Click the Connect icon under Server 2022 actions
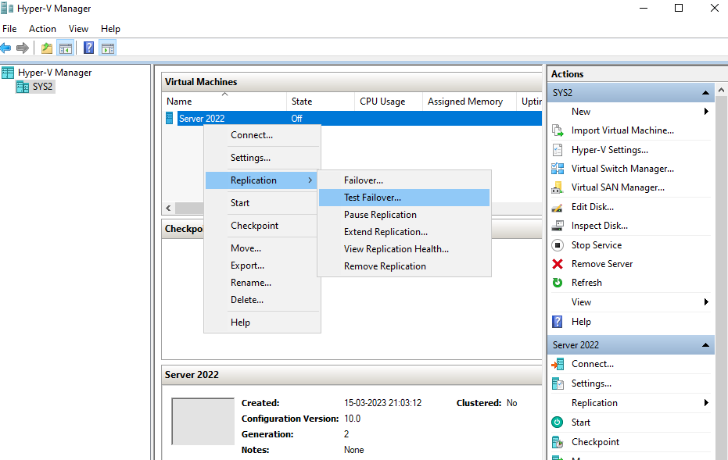 click(x=558, y=364)
